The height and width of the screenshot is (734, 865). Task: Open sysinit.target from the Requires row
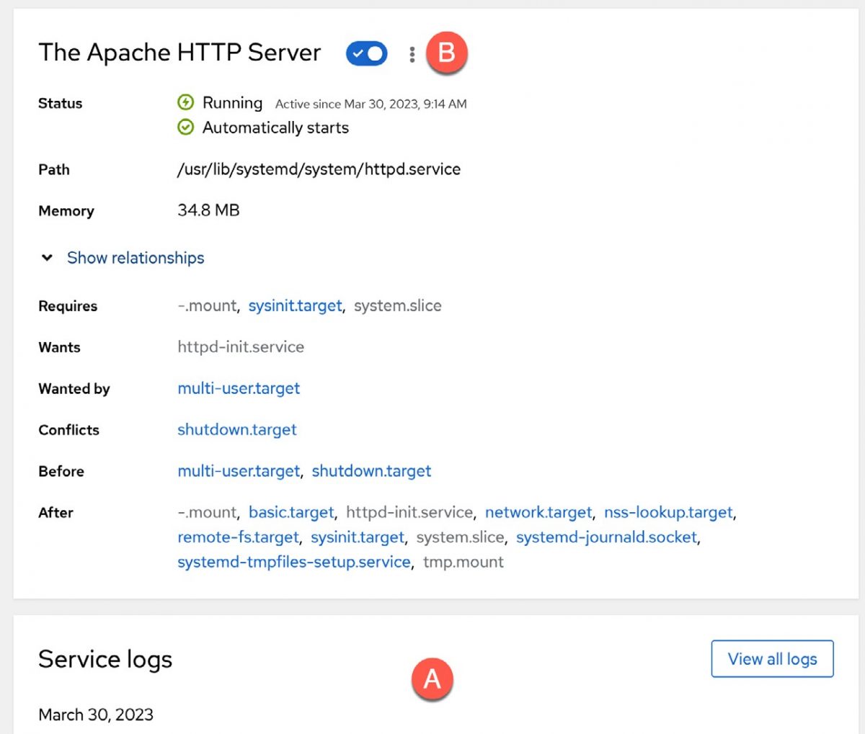[x=295, y=305]
